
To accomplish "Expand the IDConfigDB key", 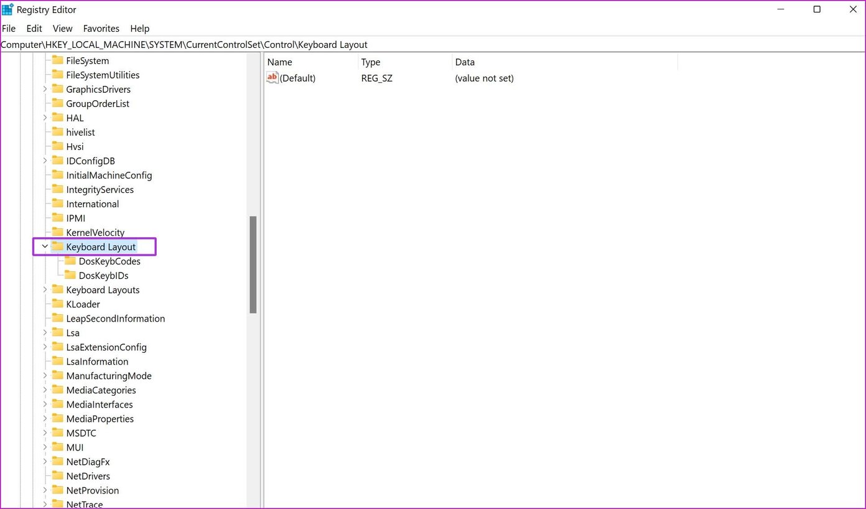I will (x=45, y=161).
